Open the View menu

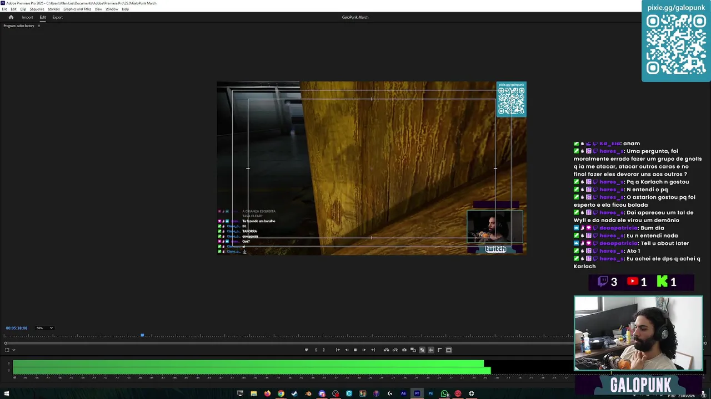click(x=98, y=9)
